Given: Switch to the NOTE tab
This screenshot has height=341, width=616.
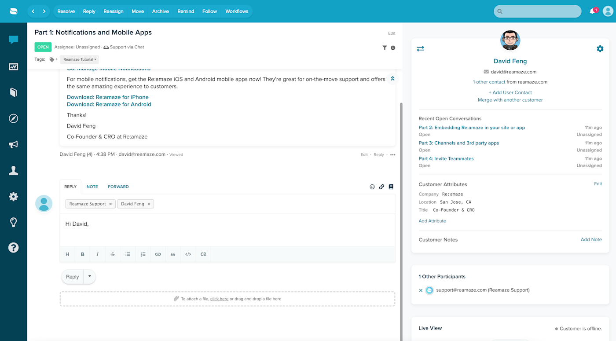Looking at the screenshot, I should click(92, 187).
